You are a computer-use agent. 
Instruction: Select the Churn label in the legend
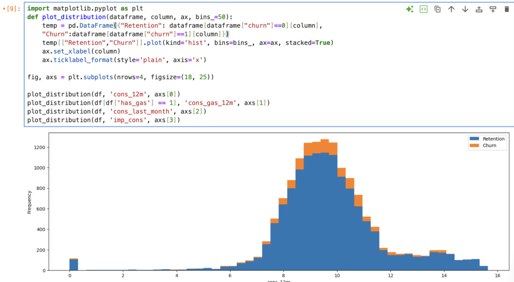pos(489,145)
